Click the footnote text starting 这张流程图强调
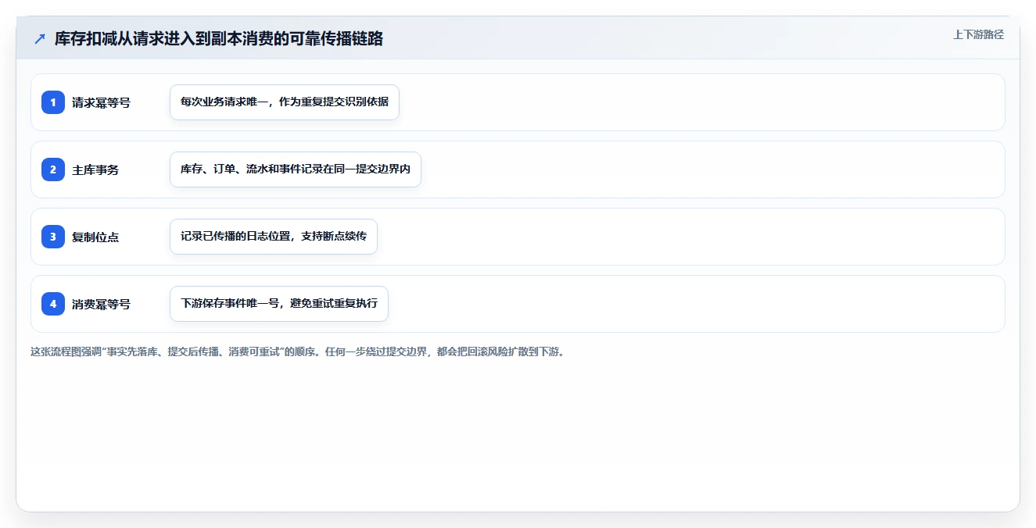 [297, 351]
